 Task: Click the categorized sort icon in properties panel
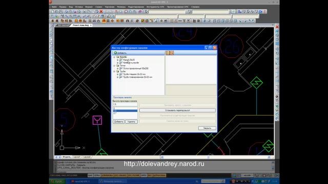[168, 53]
